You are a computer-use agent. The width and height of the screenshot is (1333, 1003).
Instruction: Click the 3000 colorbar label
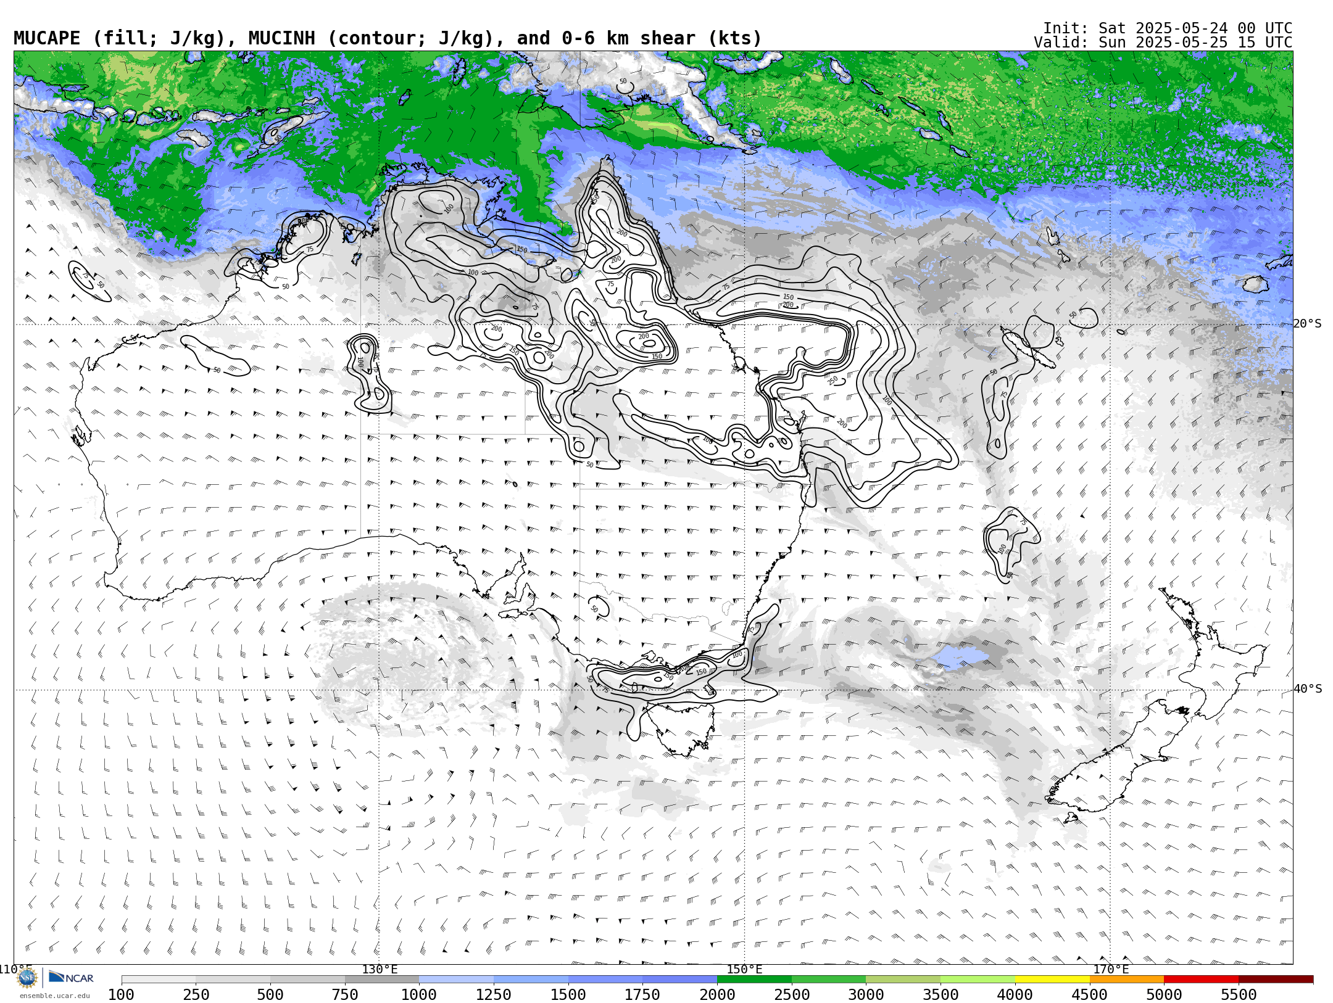[866, 995]
